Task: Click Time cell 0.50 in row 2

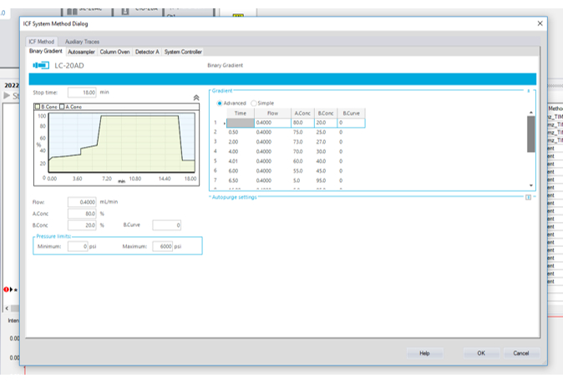Action: tap(241, 133)
